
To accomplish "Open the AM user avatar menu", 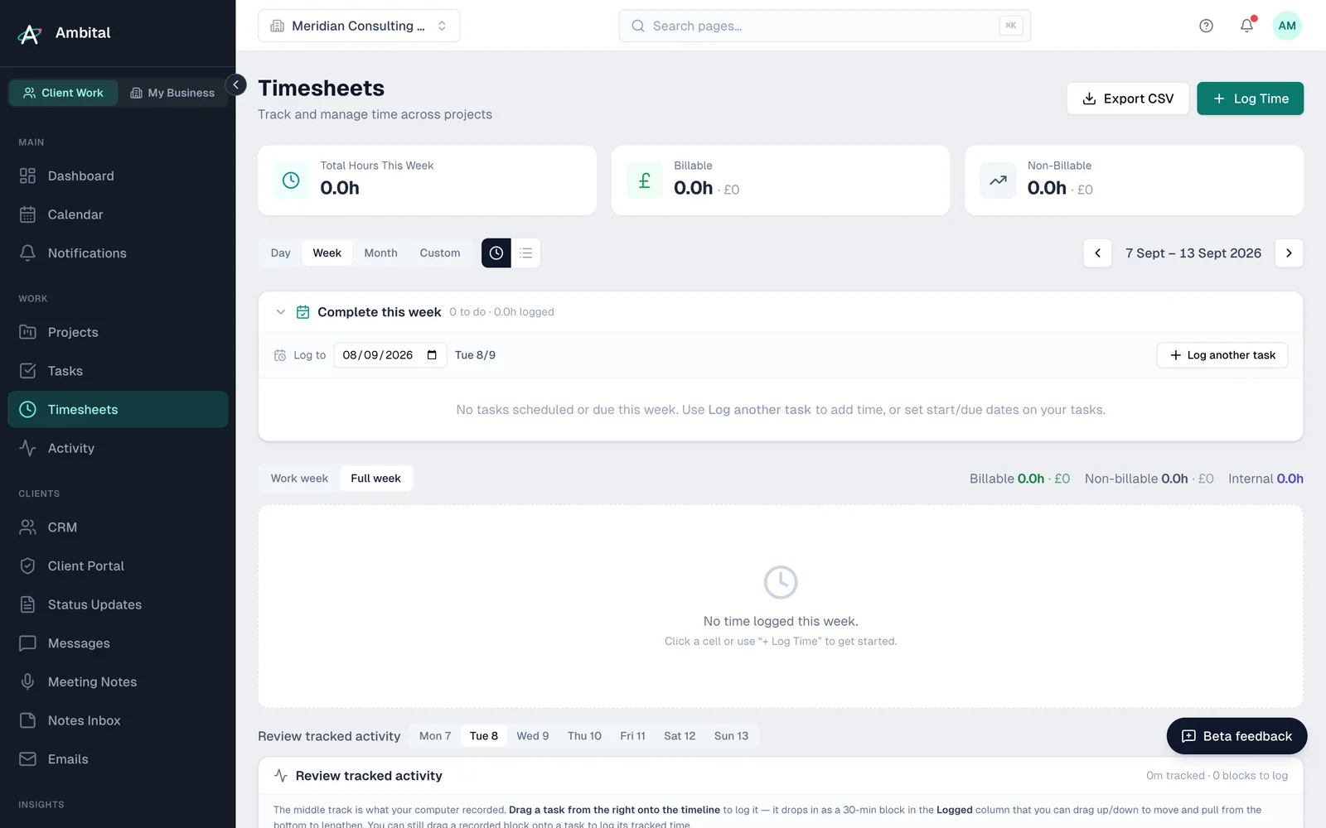I will (1287, 26).
